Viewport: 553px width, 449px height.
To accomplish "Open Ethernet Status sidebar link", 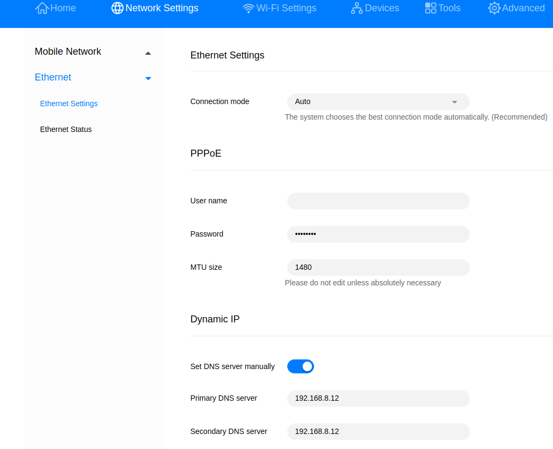I will 66,129.
